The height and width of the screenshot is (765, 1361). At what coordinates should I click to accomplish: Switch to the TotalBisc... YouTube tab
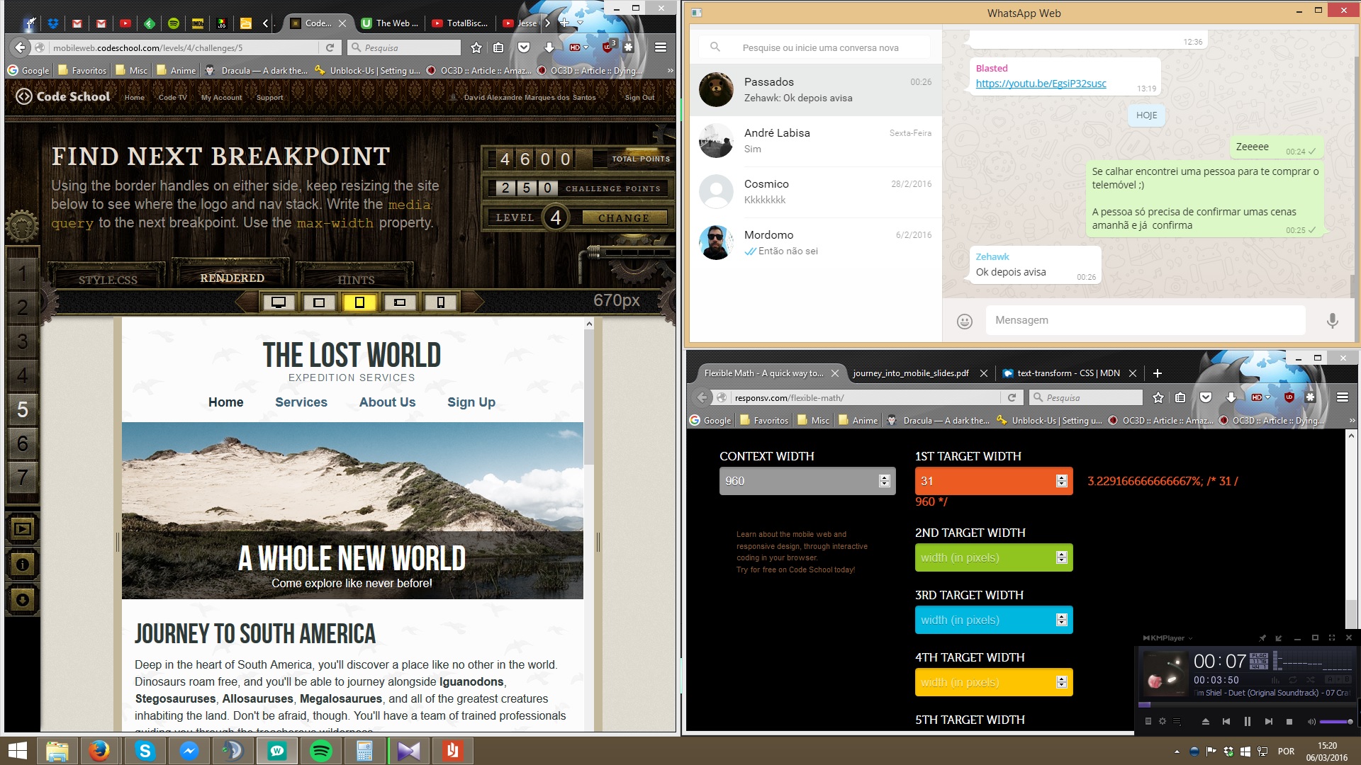click(x=460, y=23)
